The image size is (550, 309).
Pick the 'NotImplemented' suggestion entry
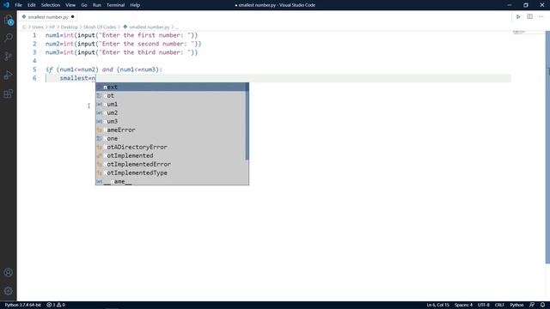[x=170, y=155]
